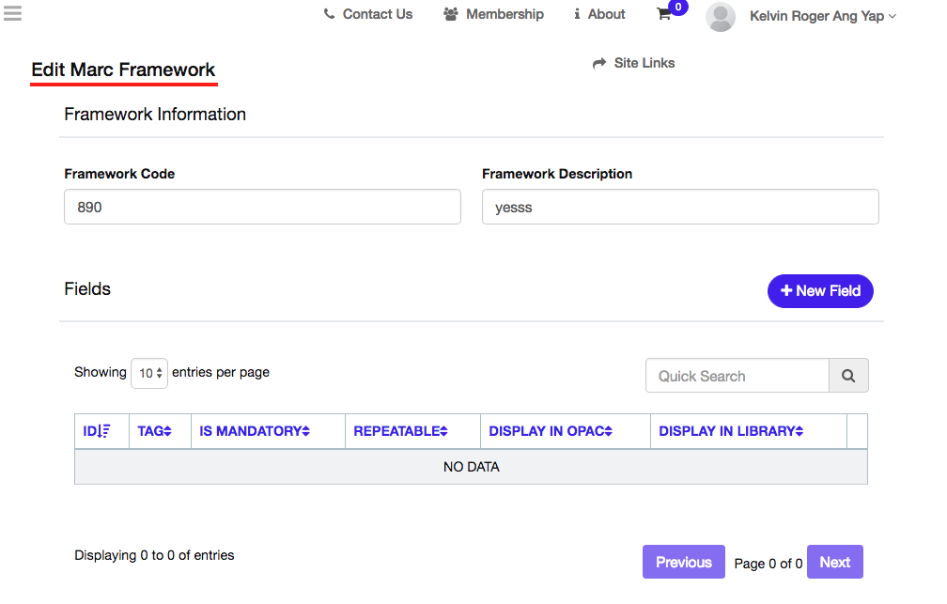Click the Previous page button
Image resolution: width=947 pixels, height=604 pixels.
(x=683, y=563)
